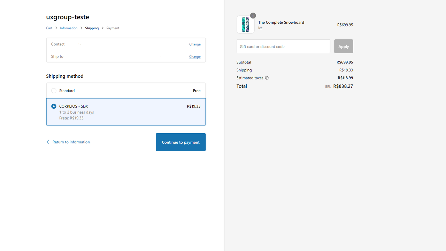446x251 pixels.
Task: Click the '1 to 2 business days' text
Action: tap(76, 112)
